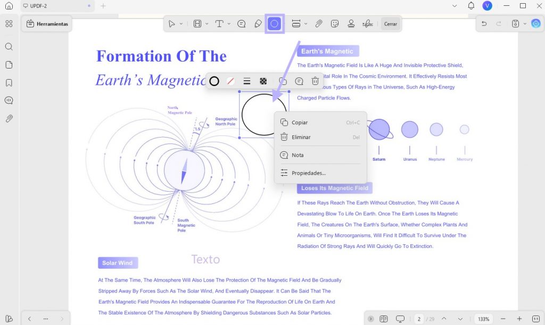Choose Nota in the context menu
The image size is (545, 325).
[x=320, y=155]
